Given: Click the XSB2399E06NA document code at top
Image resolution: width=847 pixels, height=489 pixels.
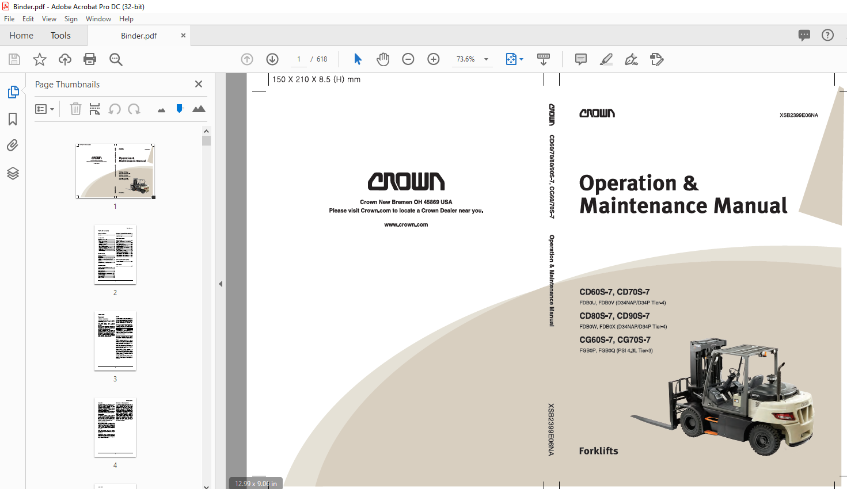Looking at the screenshot, I should (799, 115).
